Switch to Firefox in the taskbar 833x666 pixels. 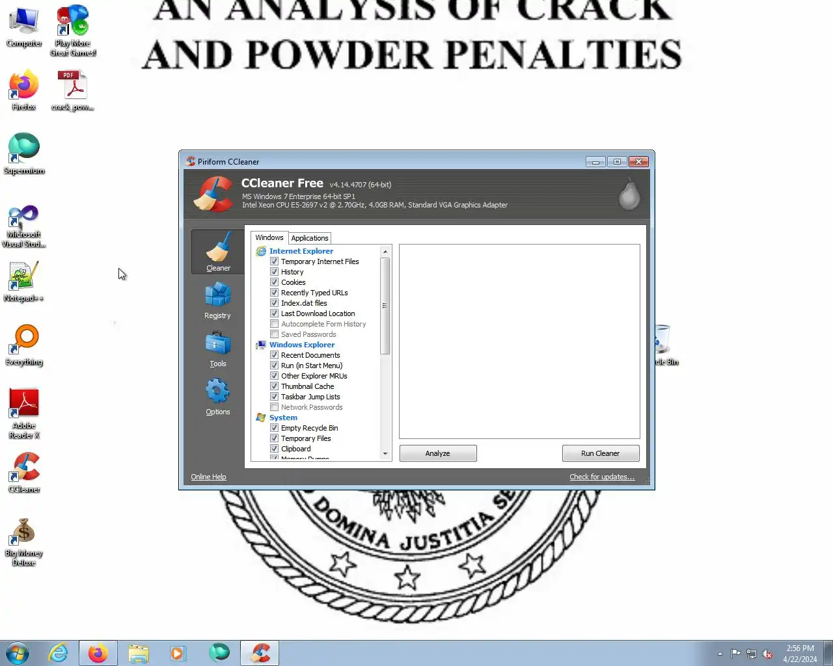(98, 653)
